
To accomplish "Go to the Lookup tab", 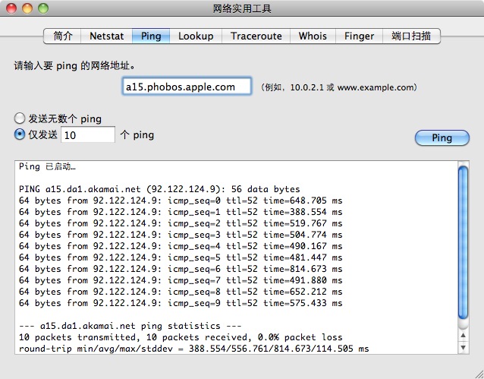I will tap(196, 36).
